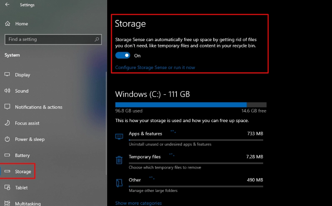Go to Multitasking settings

coord(28,204)
